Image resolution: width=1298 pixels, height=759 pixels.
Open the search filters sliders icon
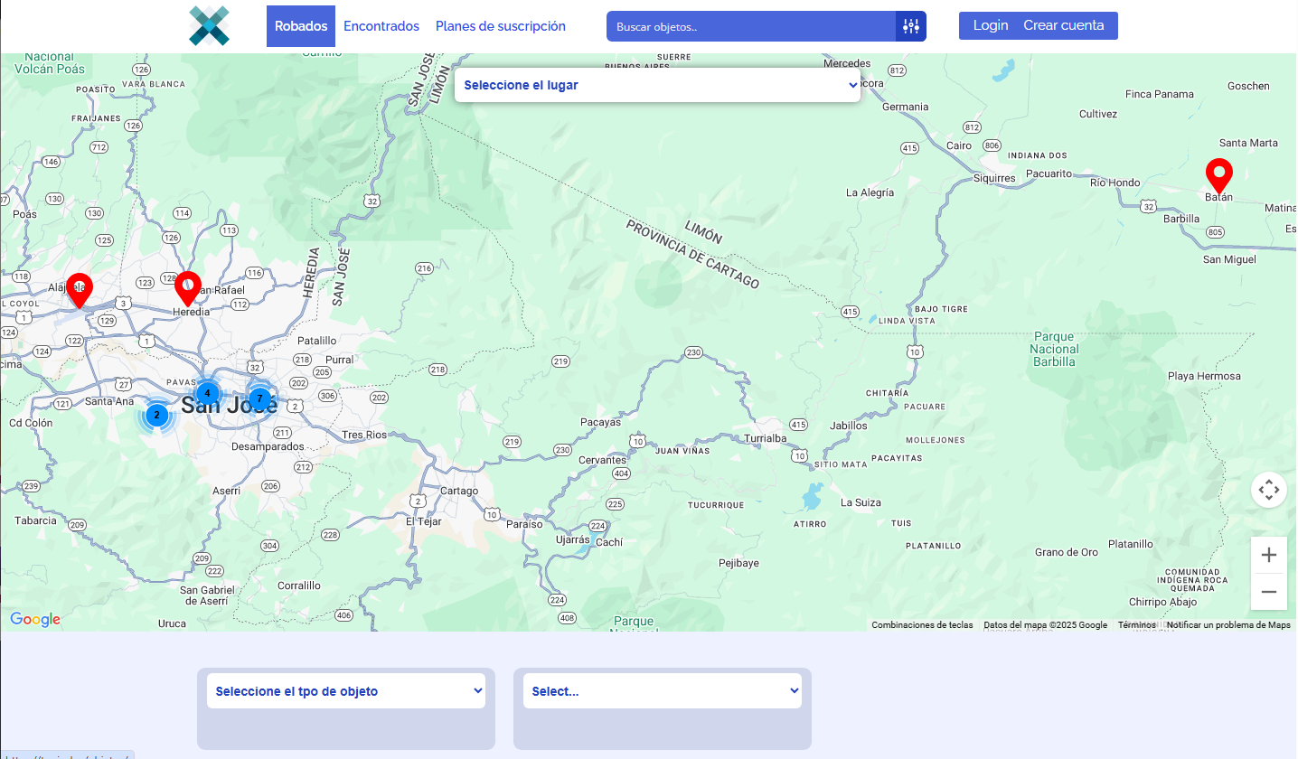[911, 25]
